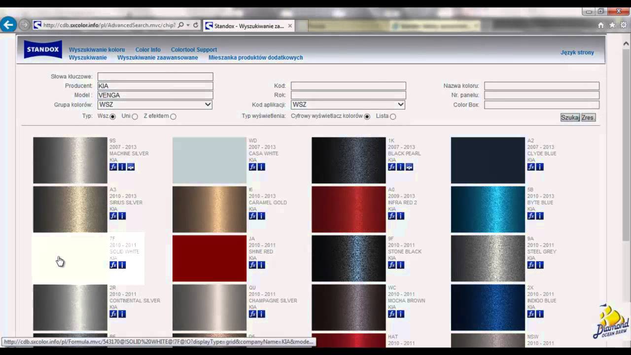Open info icon for Machine Silver
631x355 pixels.
122,167
